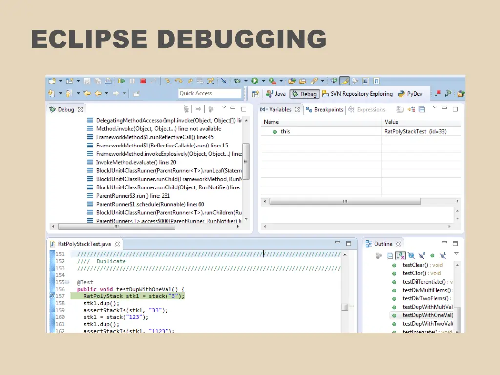Switch to the Breakpoints tab

coord(324,109)
